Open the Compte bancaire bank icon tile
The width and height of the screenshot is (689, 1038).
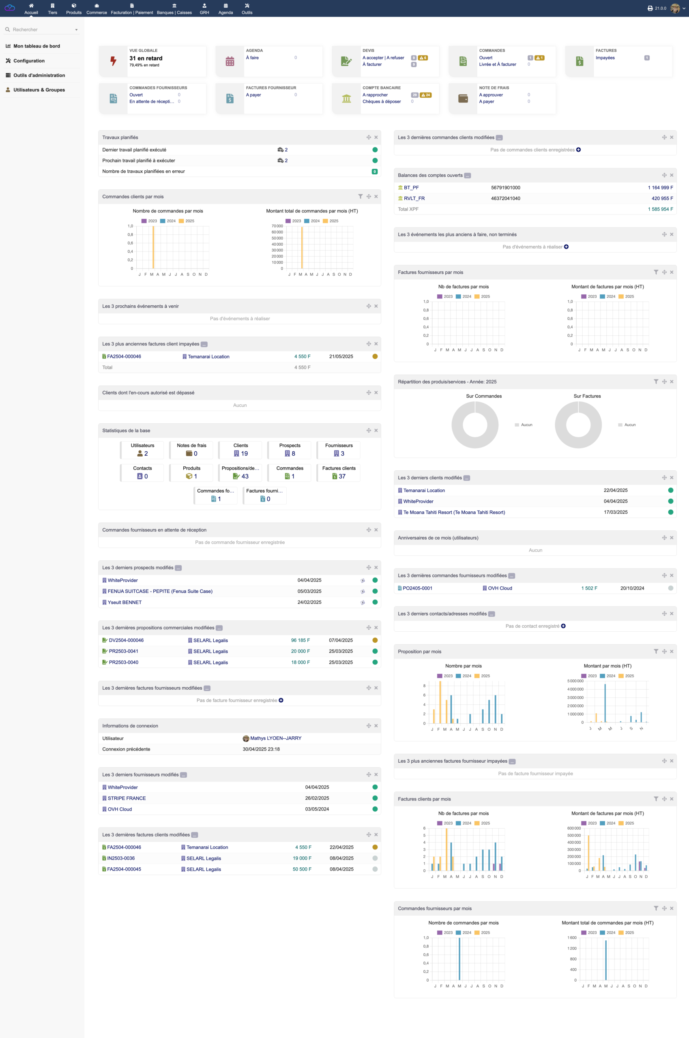[346, 99]
